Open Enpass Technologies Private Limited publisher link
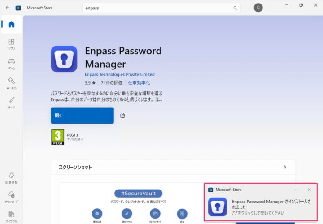This screenshot has height=224, width=323. point(120,74)
